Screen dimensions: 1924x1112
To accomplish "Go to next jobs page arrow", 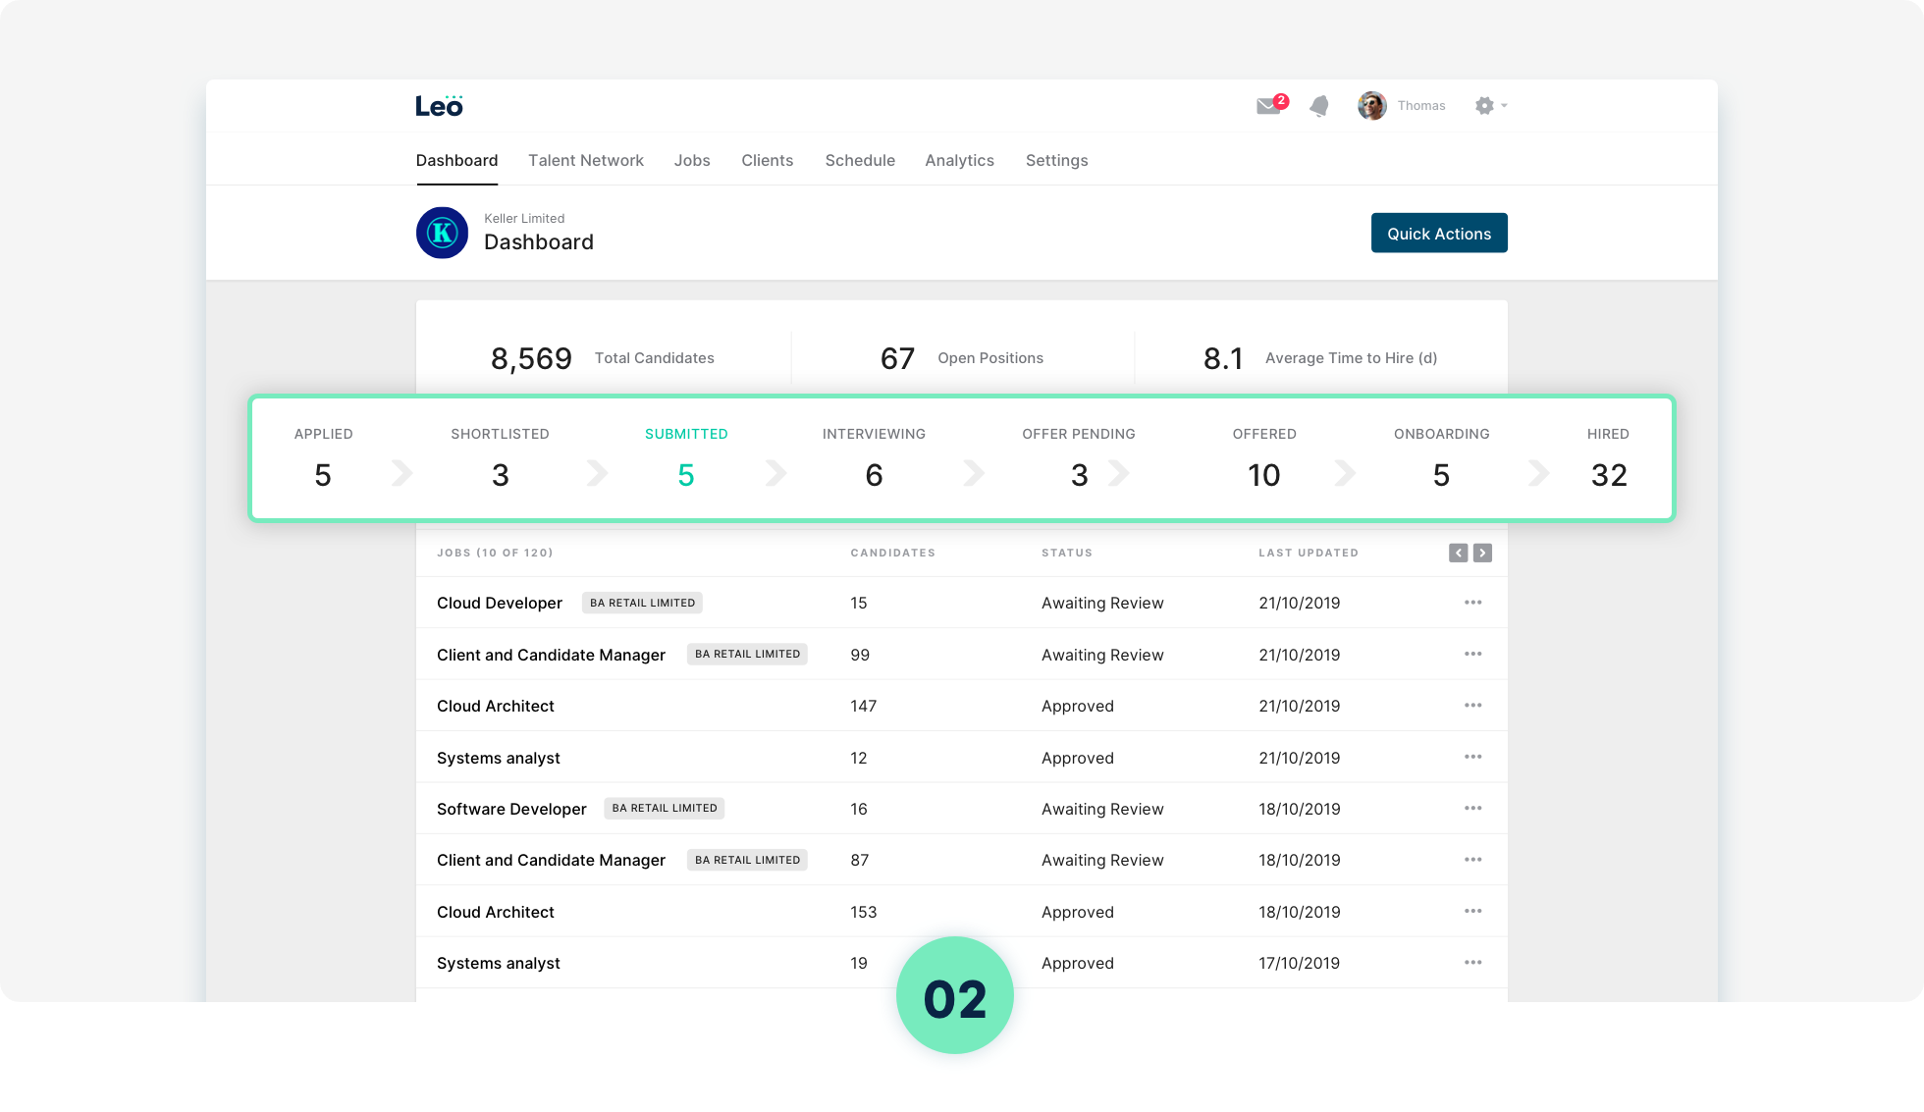I will [1482, 553].
